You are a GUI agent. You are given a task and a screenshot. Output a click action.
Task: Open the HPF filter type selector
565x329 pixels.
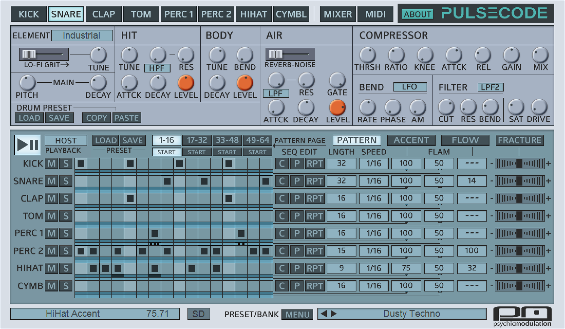coord(157,68)
